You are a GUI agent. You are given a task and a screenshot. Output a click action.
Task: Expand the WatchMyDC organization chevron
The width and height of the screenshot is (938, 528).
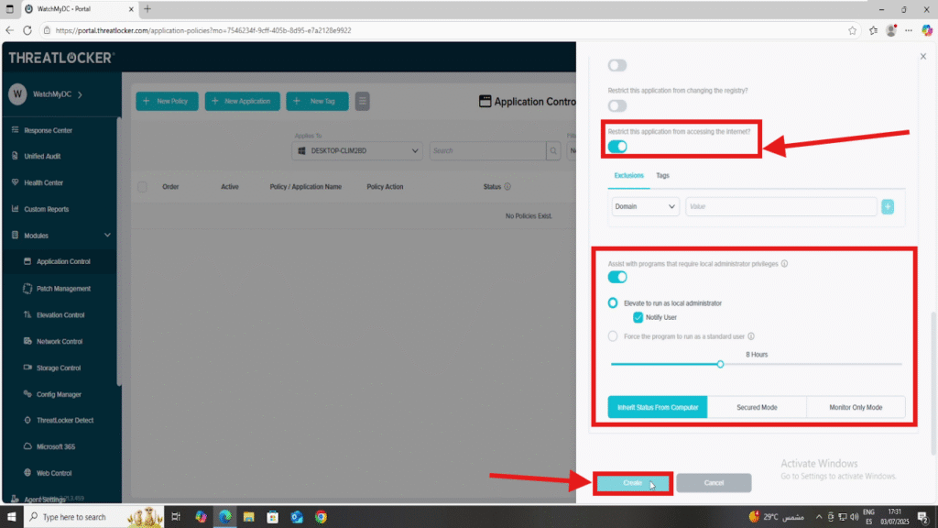point(81,94)
